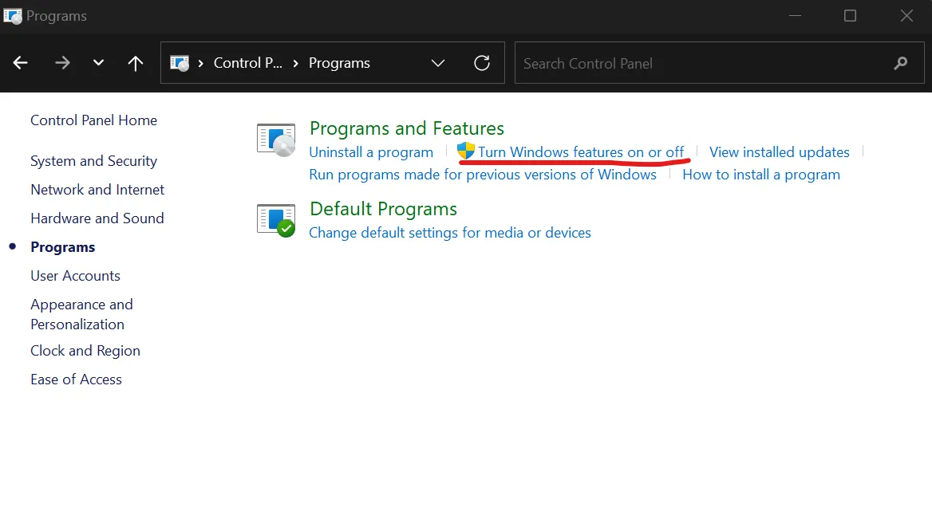Screen dimensions: 932x527
Task: Click the back arrow navigation button
Action: [21, 63]
